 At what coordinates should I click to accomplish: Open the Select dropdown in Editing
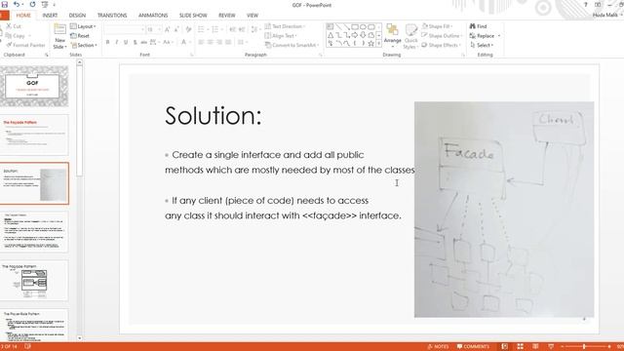tap(482, 46)
